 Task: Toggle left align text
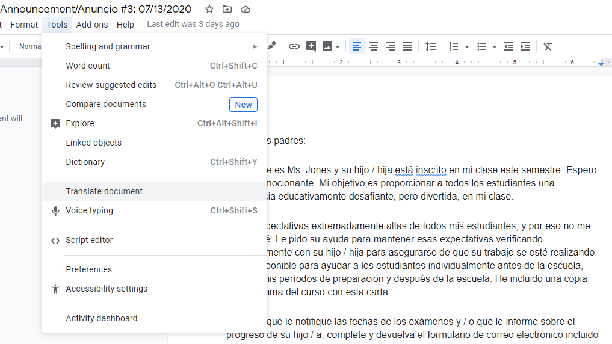(x=356, y=46)
